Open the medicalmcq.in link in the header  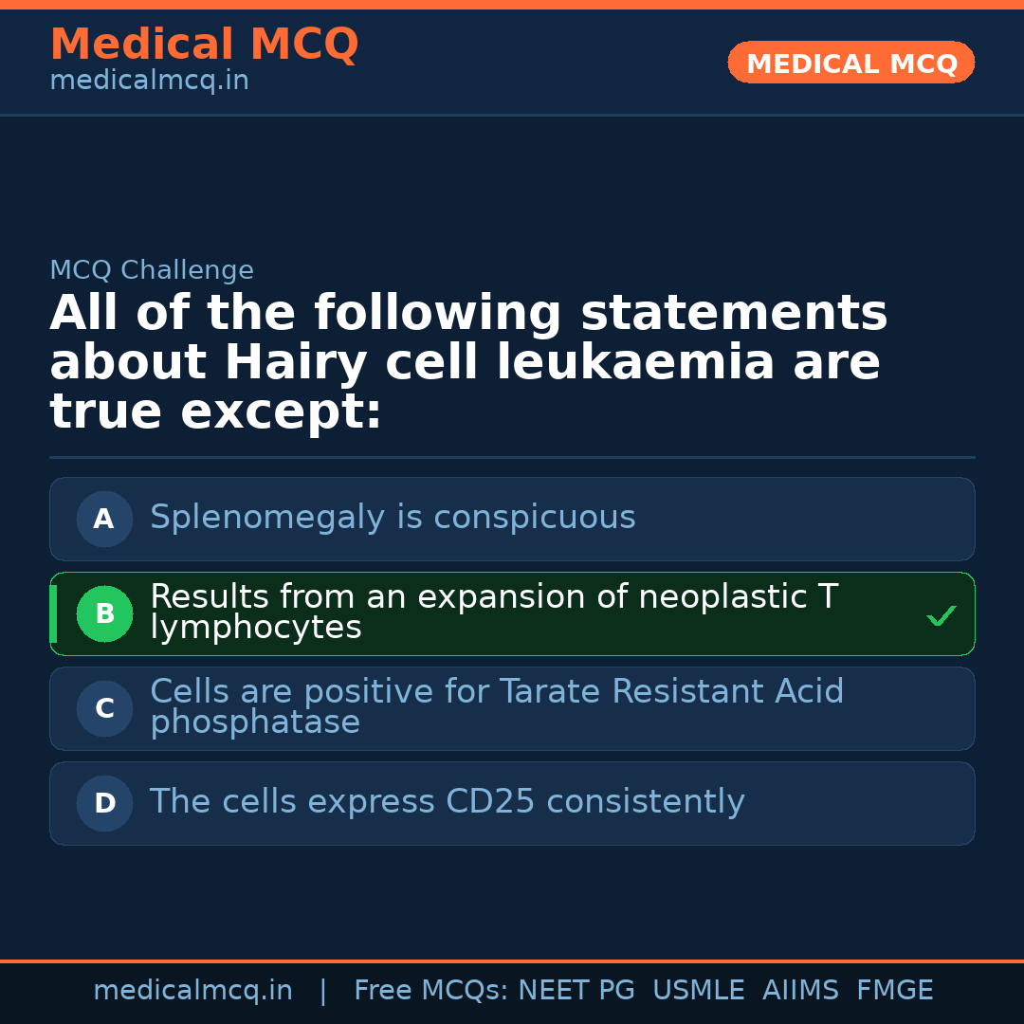point(149,82)
